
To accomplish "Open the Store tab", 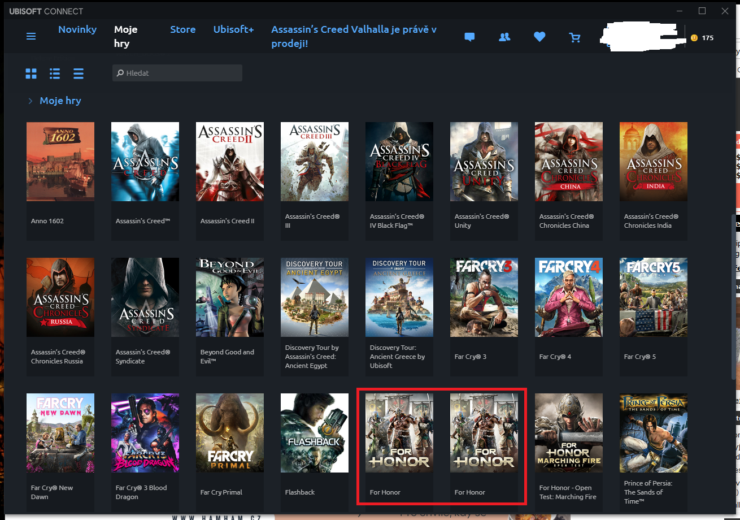I will pyautogui.click(x=183, y=29).
